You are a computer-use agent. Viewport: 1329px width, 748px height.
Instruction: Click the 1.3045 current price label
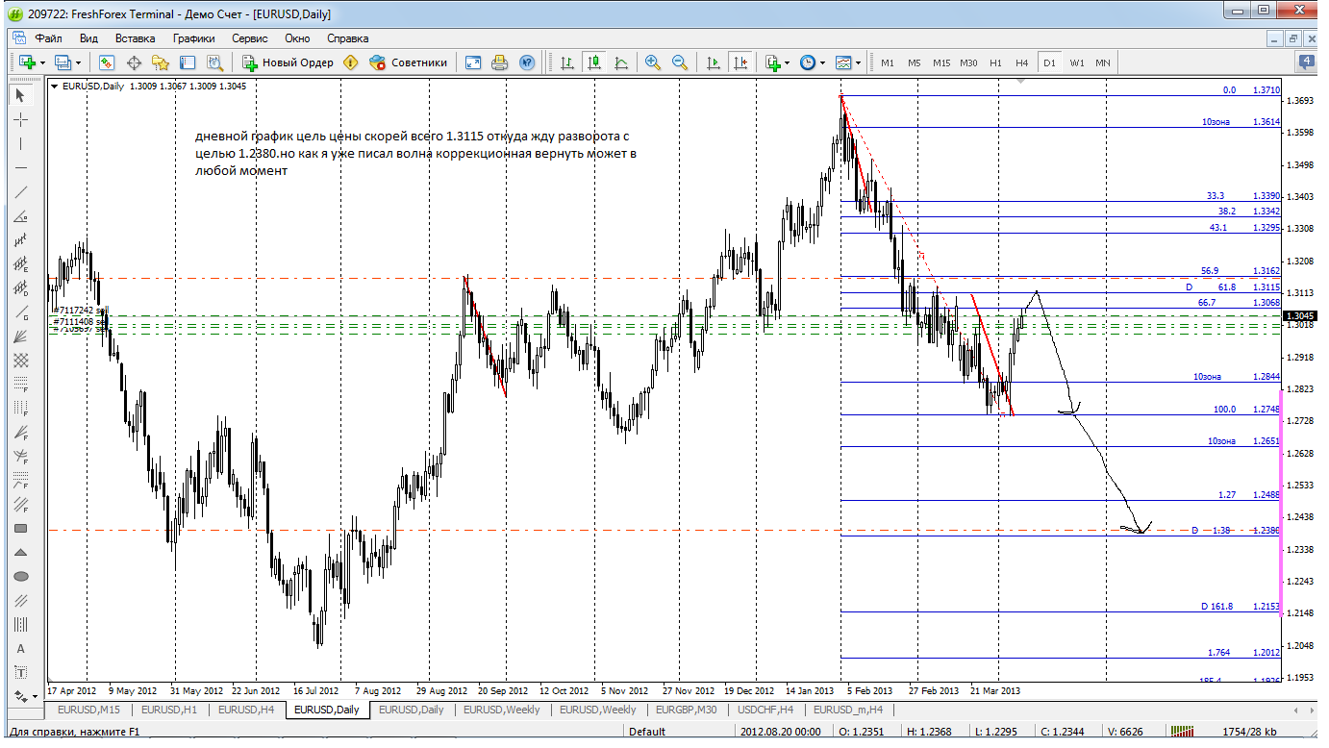pyautogui.click(x=1303, y=315)
